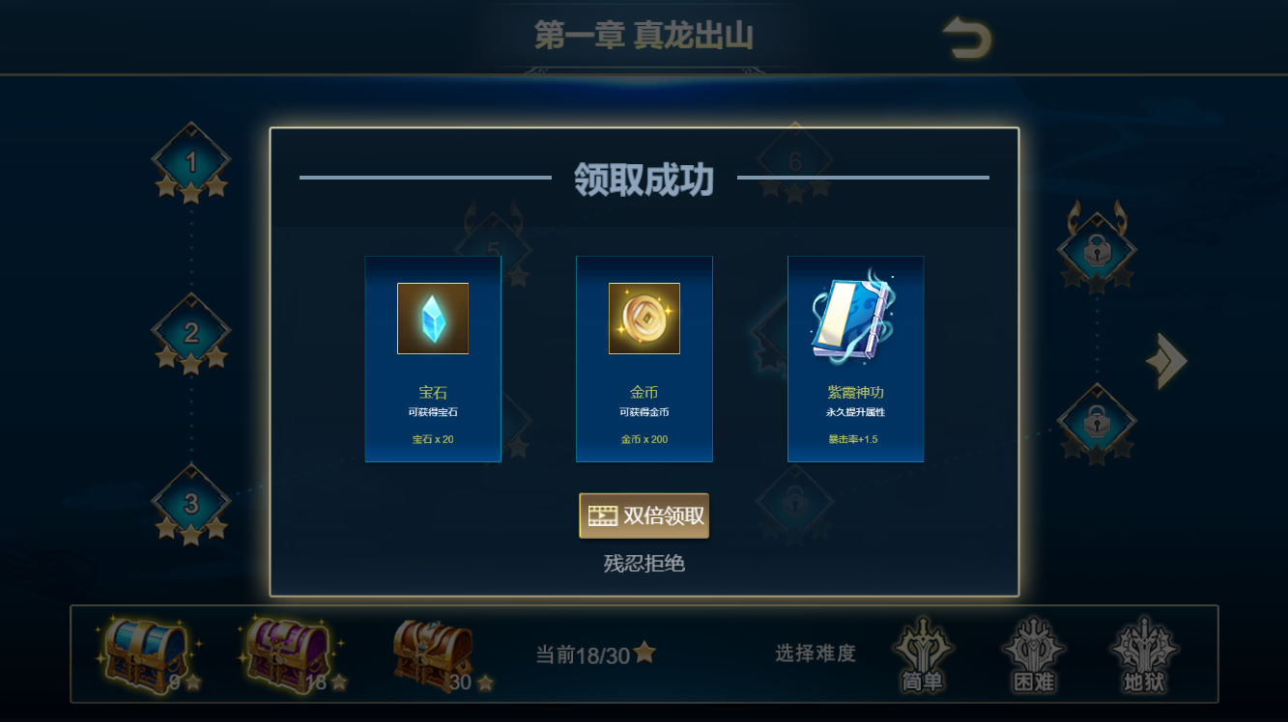Viewport: 1288px width, 722px height.
Task: Click the chapter title 第一章 真龙出山
Action: pos(644,36)
